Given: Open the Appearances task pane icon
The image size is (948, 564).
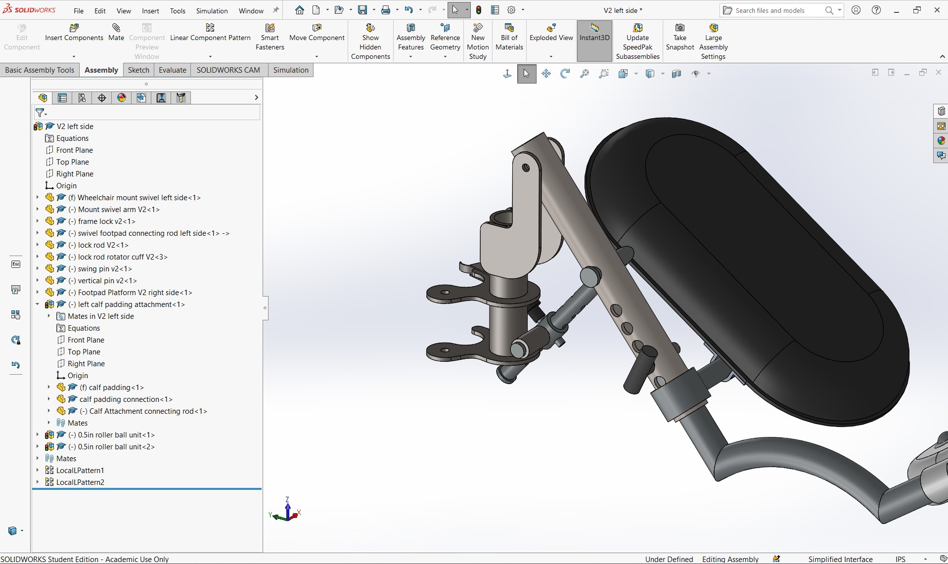Looking at the screenshot, I should [941, 141].
